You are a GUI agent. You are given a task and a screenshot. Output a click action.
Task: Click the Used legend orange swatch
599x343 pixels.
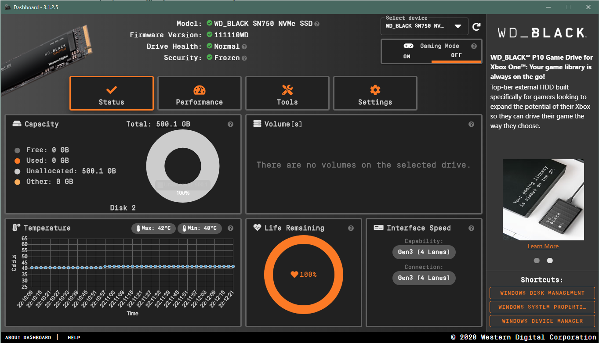(x=18, y=161)
